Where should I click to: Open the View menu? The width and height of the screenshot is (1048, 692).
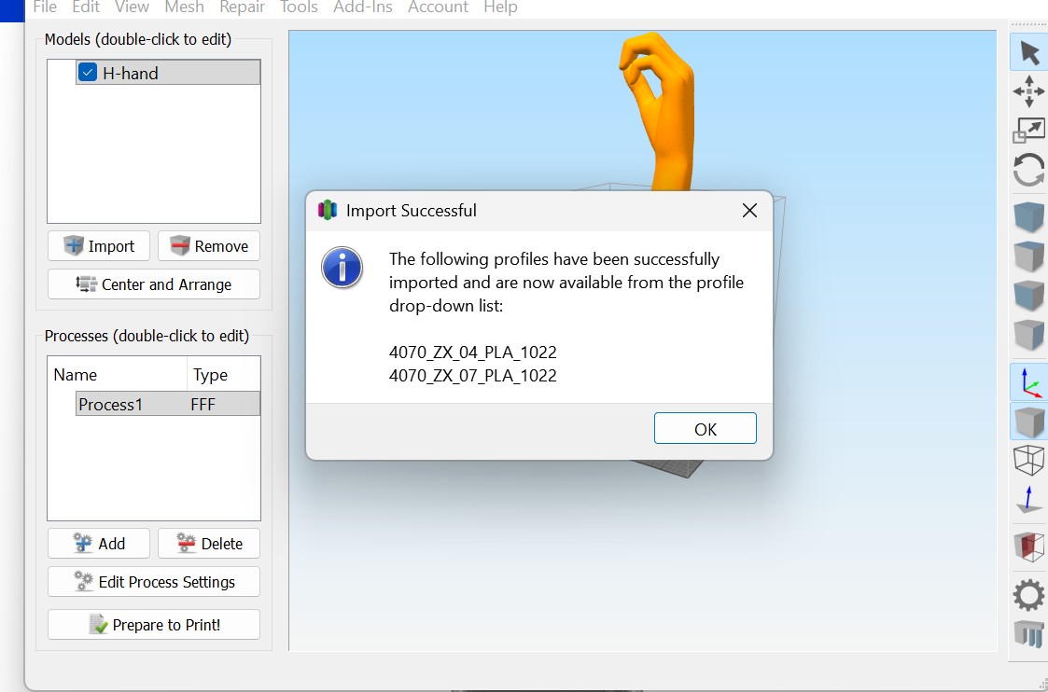132,7
